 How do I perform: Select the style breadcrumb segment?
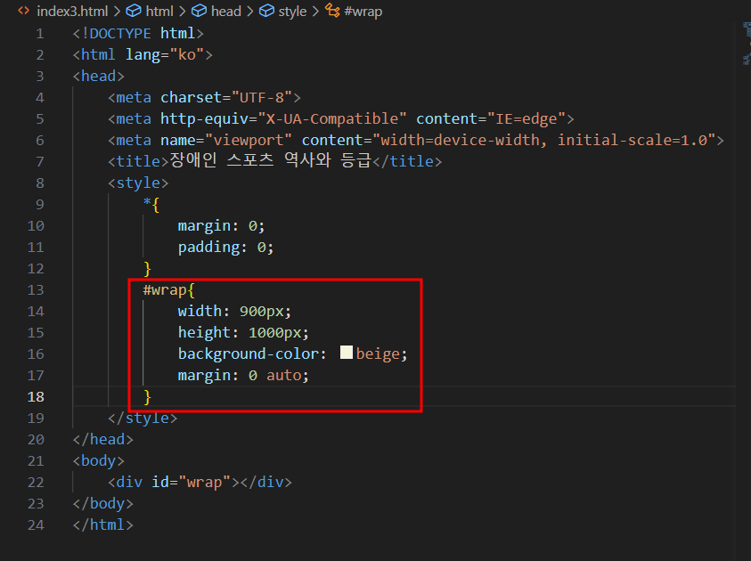(292, 11)
